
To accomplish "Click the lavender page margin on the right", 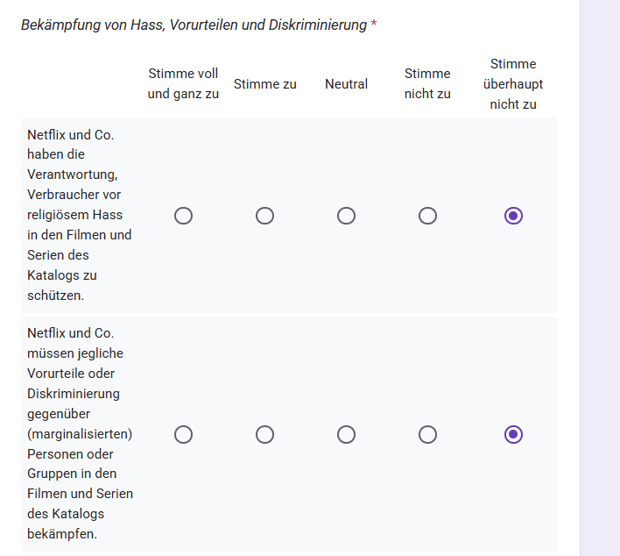I will tap(600, 278).
